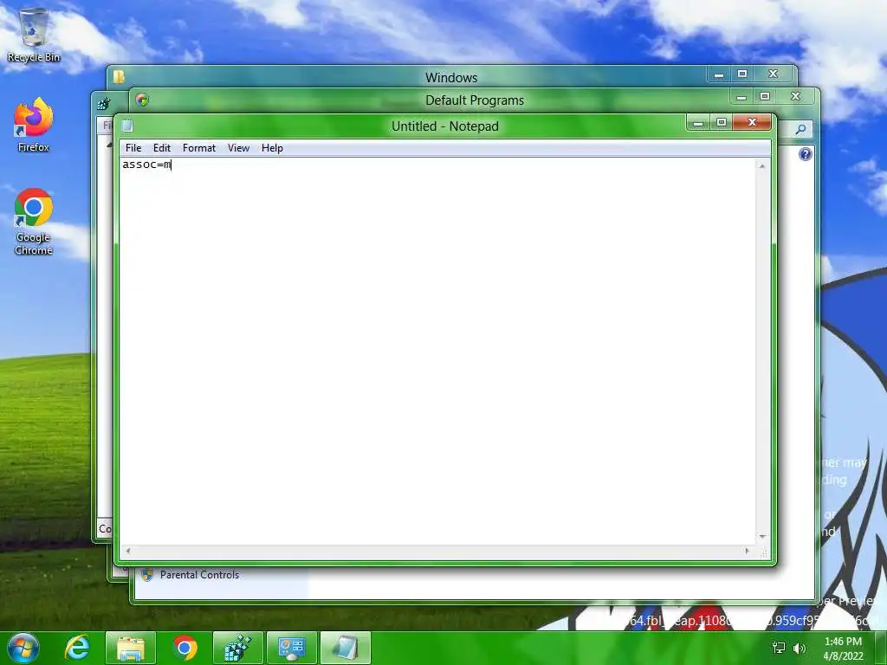This screenshot has height=665, width=887.
Task: Close the Default Programs window
Action: [x=795, y=97]
